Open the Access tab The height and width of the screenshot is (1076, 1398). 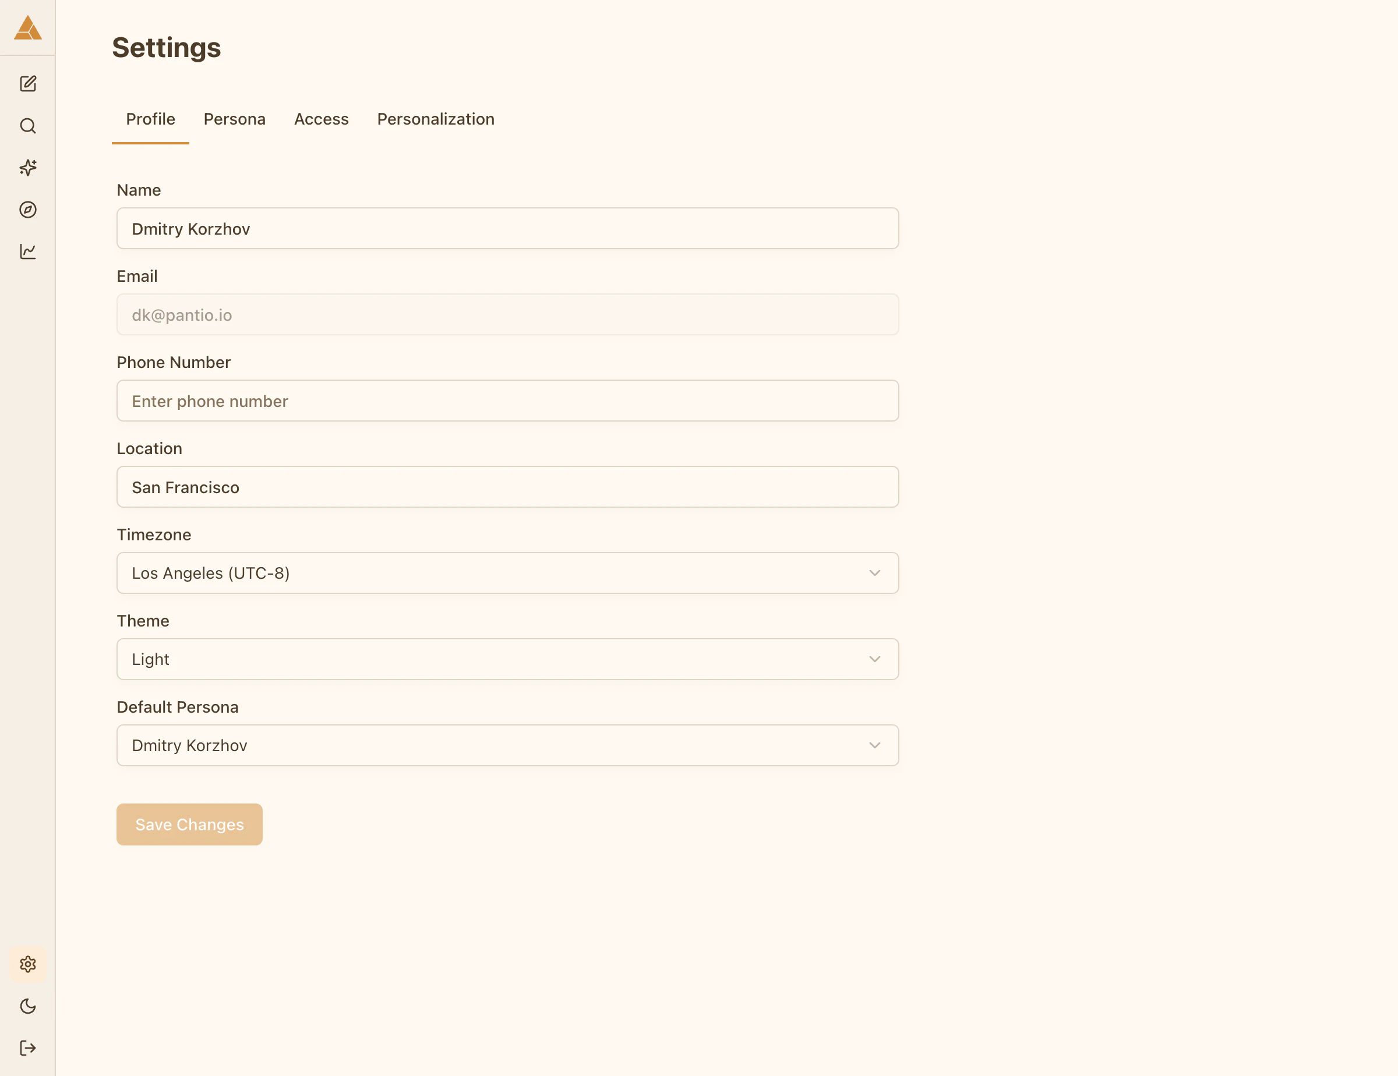pos(322,119)
